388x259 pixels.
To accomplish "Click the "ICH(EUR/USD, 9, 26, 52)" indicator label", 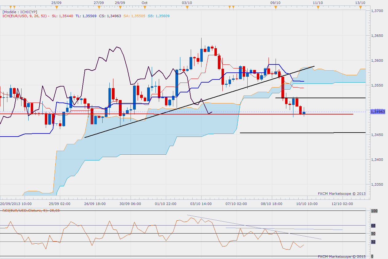I will pos(25,16).
